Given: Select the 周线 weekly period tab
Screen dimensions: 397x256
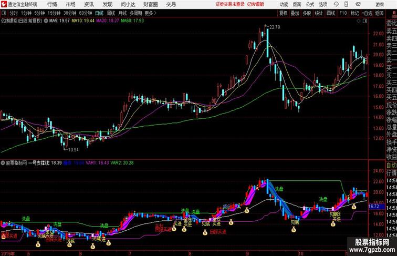Looking at the screenshot, I should (x=111, y=13).
